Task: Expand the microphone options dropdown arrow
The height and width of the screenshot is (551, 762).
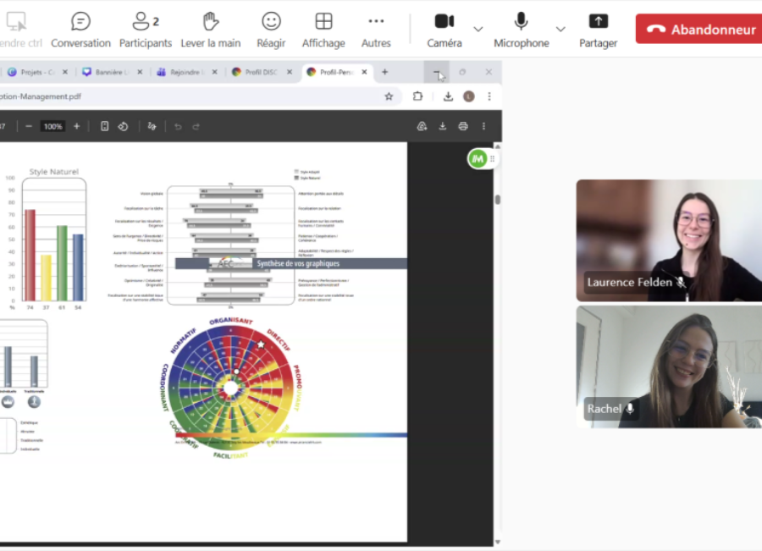Action: click(x=560, y=29)
